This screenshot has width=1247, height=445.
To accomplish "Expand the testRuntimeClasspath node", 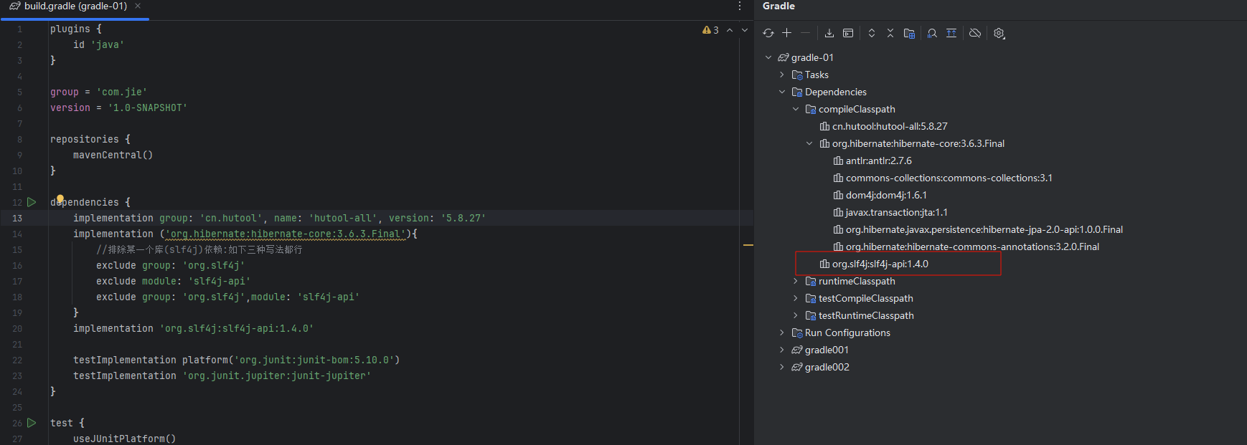I will click(796, 315).
